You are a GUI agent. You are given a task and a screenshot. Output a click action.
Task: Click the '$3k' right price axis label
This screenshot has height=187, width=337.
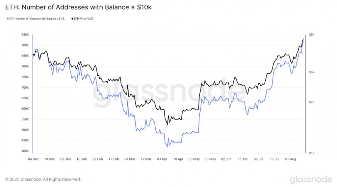[312, 72]
